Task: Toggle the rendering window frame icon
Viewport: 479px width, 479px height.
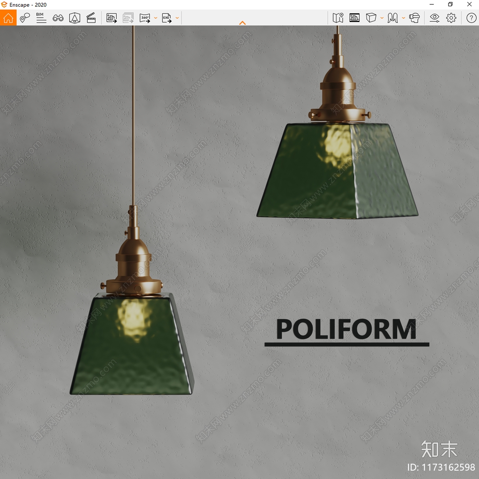Action: point(354,18)
